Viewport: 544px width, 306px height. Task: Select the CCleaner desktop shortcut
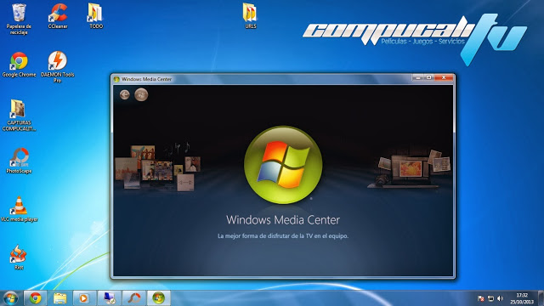(58, 16)
